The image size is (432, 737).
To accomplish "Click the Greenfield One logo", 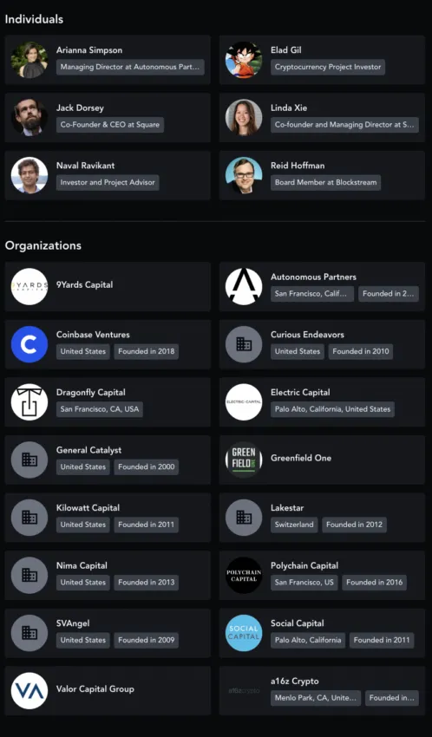I will coord(244,460).
